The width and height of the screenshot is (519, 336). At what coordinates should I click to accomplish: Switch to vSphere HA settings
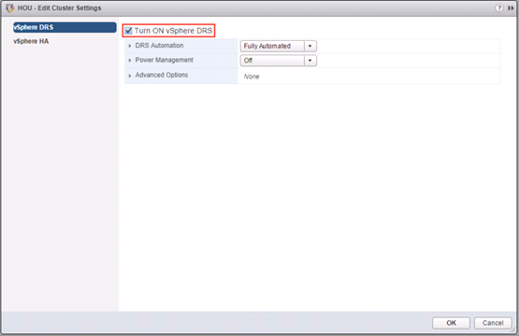tap(31, 41)
